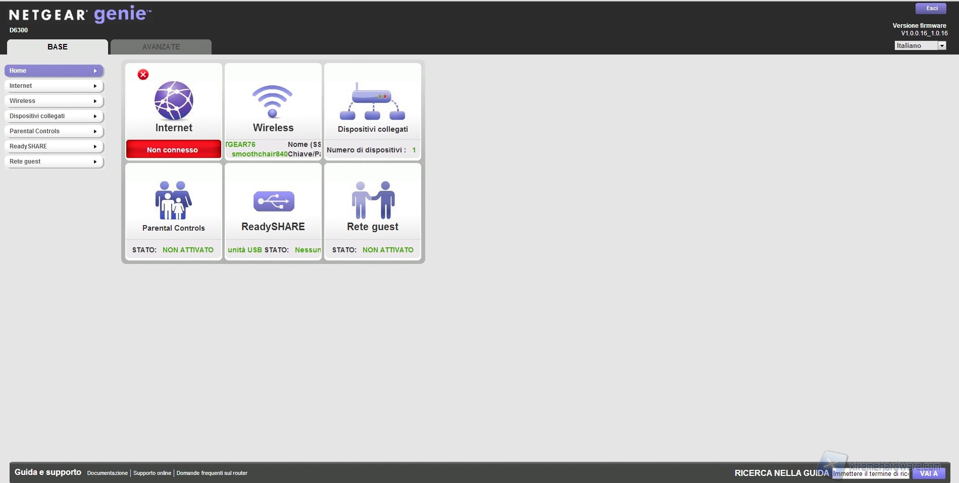Open the Rete guest handshake icon
Viewport: 959px width, 483px height.
(373, 200)
